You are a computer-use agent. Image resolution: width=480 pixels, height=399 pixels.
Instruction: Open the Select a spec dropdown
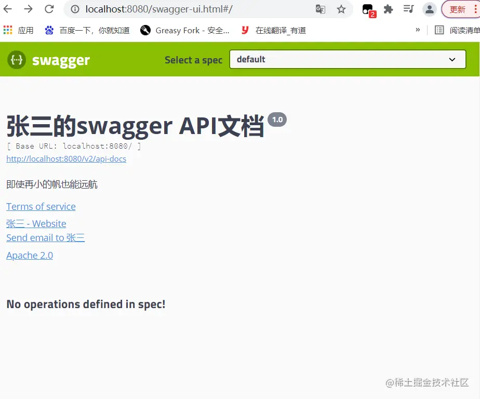pos(348,59)
